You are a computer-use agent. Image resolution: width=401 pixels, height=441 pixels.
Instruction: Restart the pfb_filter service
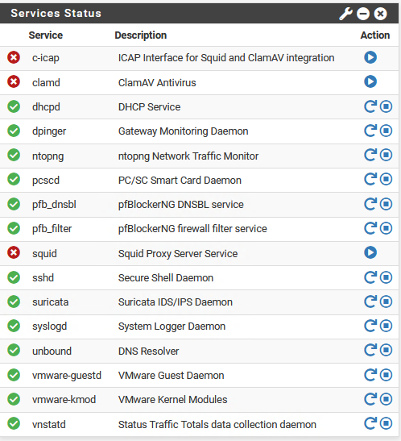(x=370, y=228)
